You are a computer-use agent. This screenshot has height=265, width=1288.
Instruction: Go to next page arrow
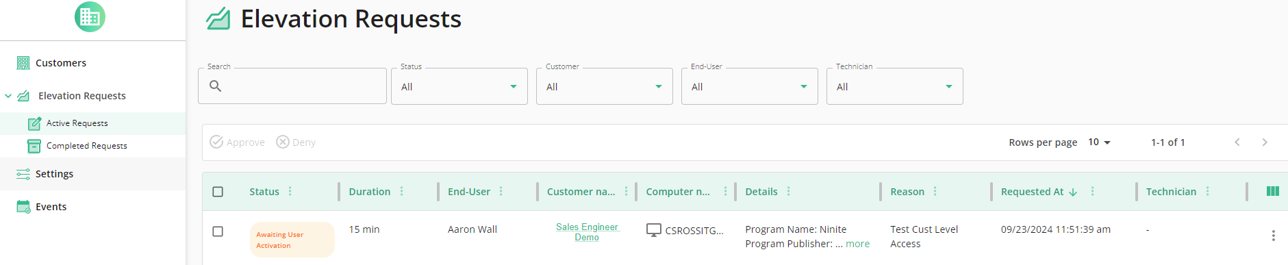click(1265, 142)
